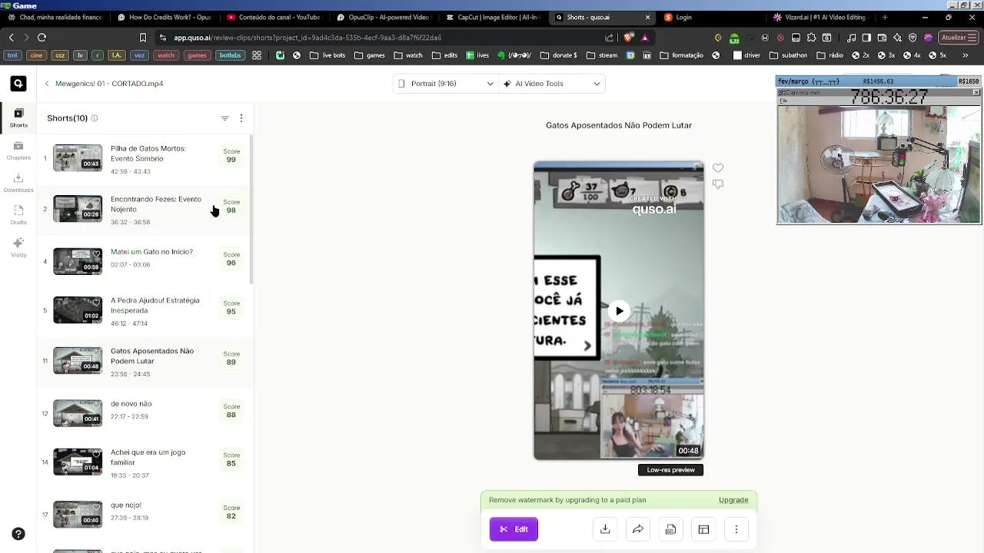Image resolution: width=984 pixels, height=553 pixels.
Task: Open the shorts list filter icon
Action: [x=224, y=118]
